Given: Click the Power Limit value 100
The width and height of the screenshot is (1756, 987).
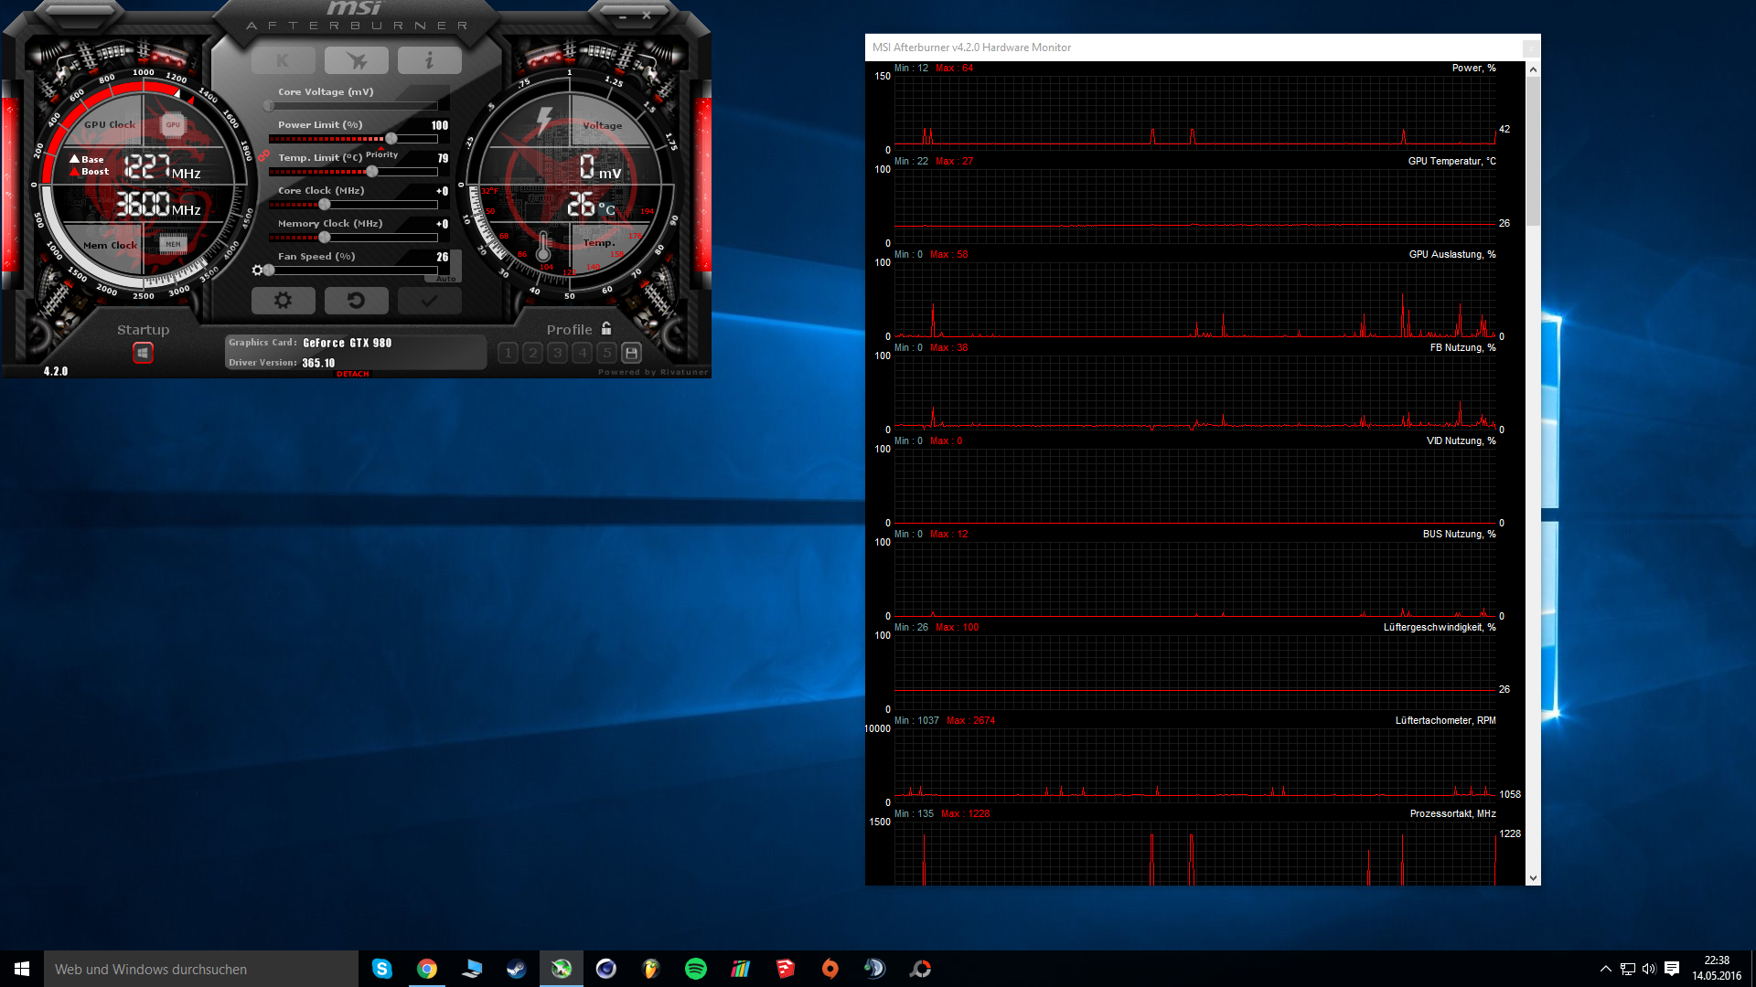Looking at the screenshot, I should (x=440, y=125).
